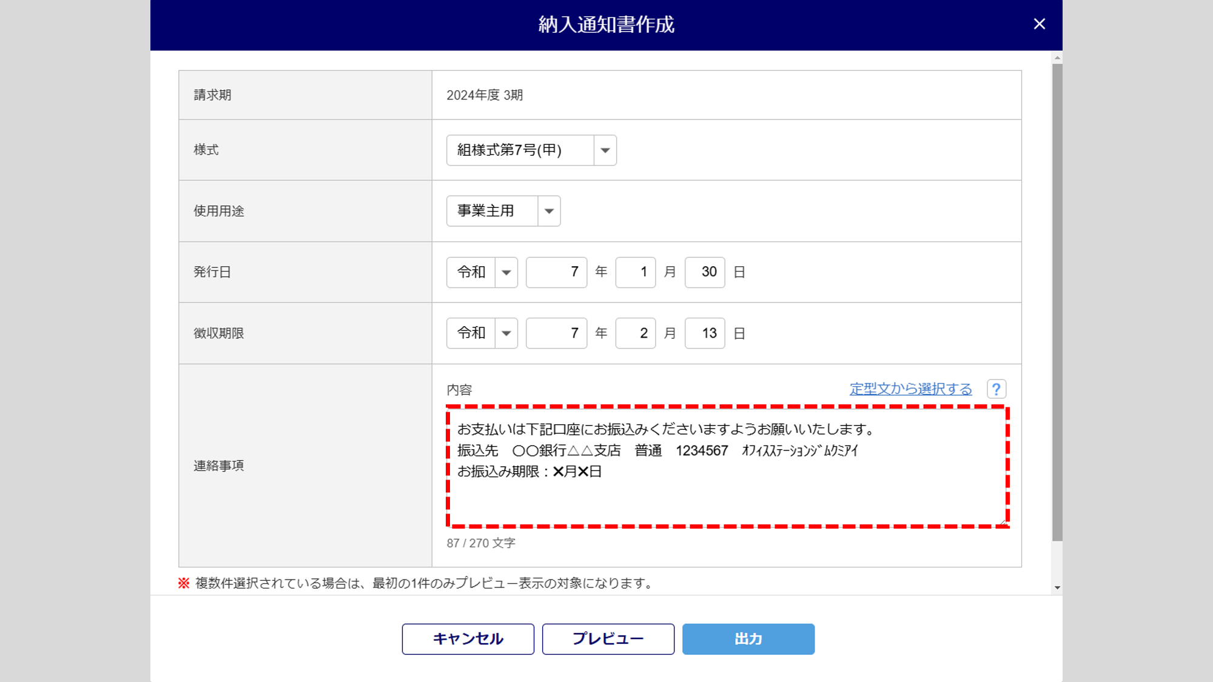1213x682 pixels.
Task: Click the 発行日 day field showing 30
Action: click(x=704, y=272)
